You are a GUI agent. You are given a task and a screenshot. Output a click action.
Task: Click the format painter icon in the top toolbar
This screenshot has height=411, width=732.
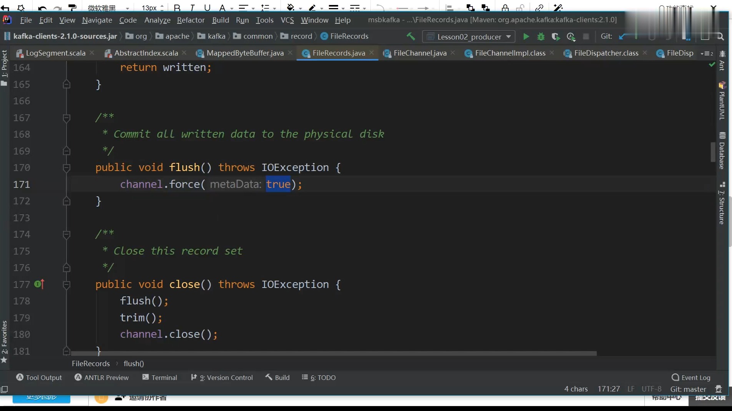(x=72, y=8)
